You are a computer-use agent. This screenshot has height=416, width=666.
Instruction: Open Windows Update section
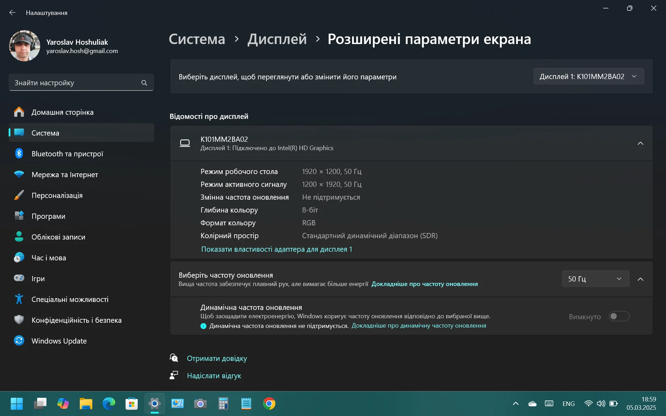(59, 341)
